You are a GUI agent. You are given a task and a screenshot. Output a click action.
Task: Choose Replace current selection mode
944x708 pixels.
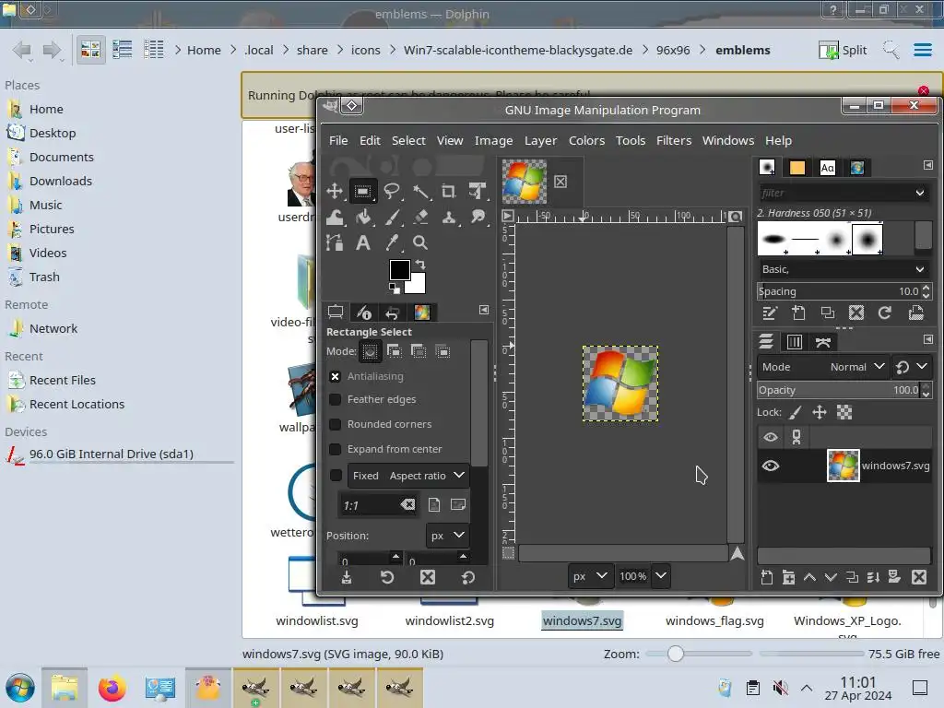pos(371,351)
